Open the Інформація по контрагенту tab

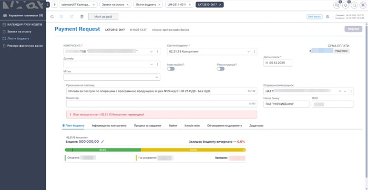click(x=109, y=125)
